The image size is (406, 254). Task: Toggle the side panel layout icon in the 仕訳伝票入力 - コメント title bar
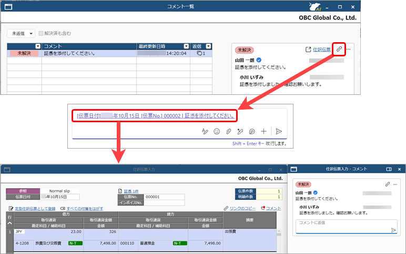coord(389,169)
